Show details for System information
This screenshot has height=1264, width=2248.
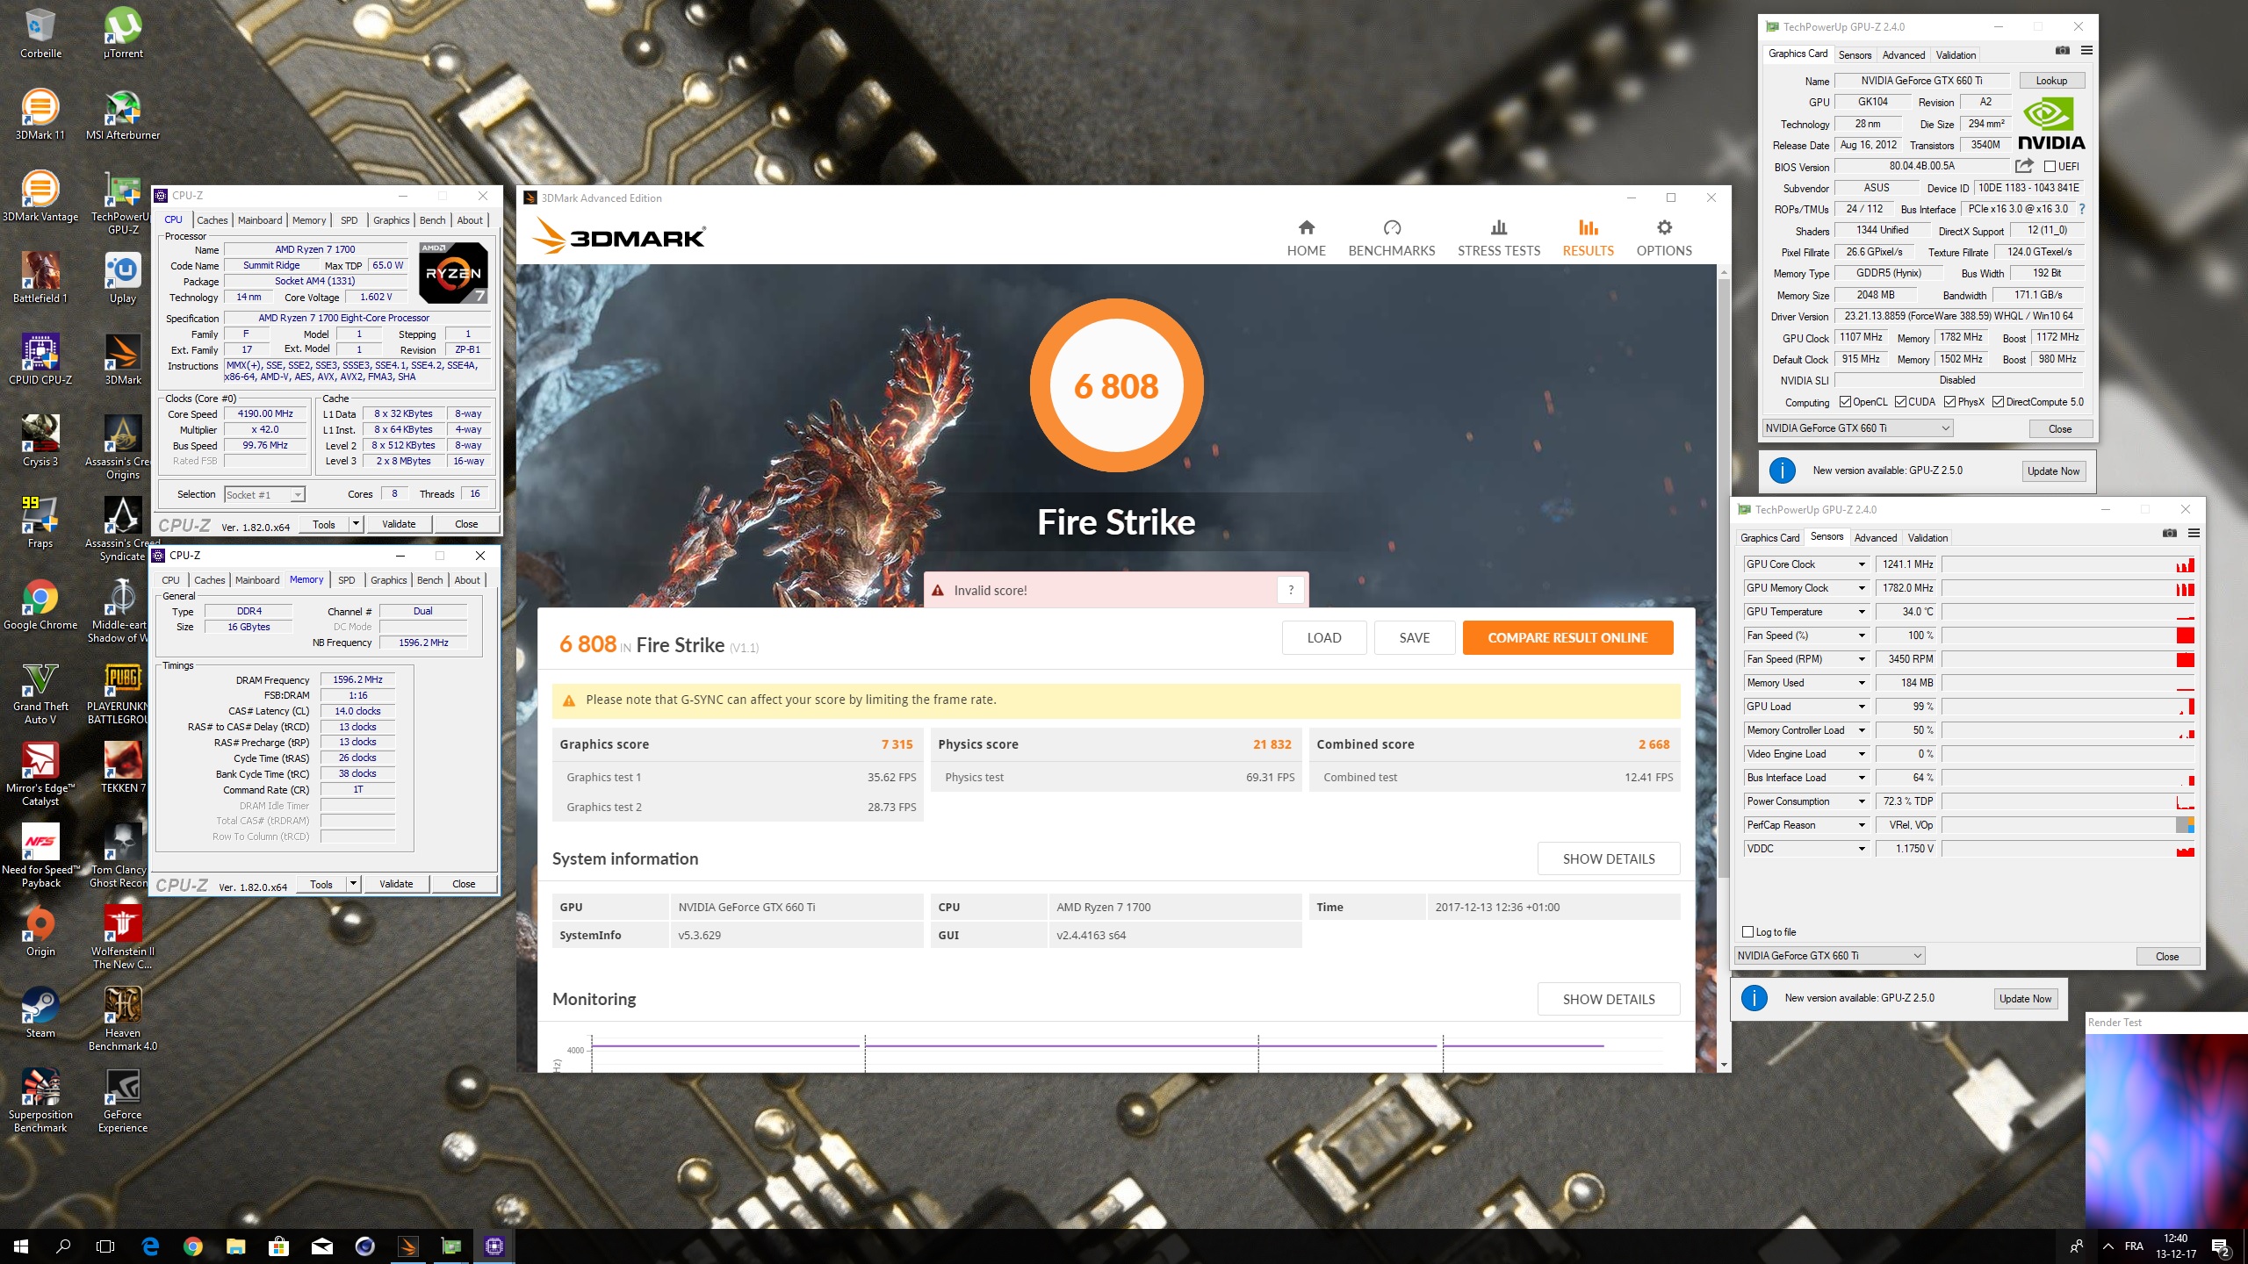(1609, 859)
